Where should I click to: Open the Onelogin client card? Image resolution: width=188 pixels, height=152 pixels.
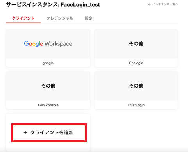click(136, 48)
